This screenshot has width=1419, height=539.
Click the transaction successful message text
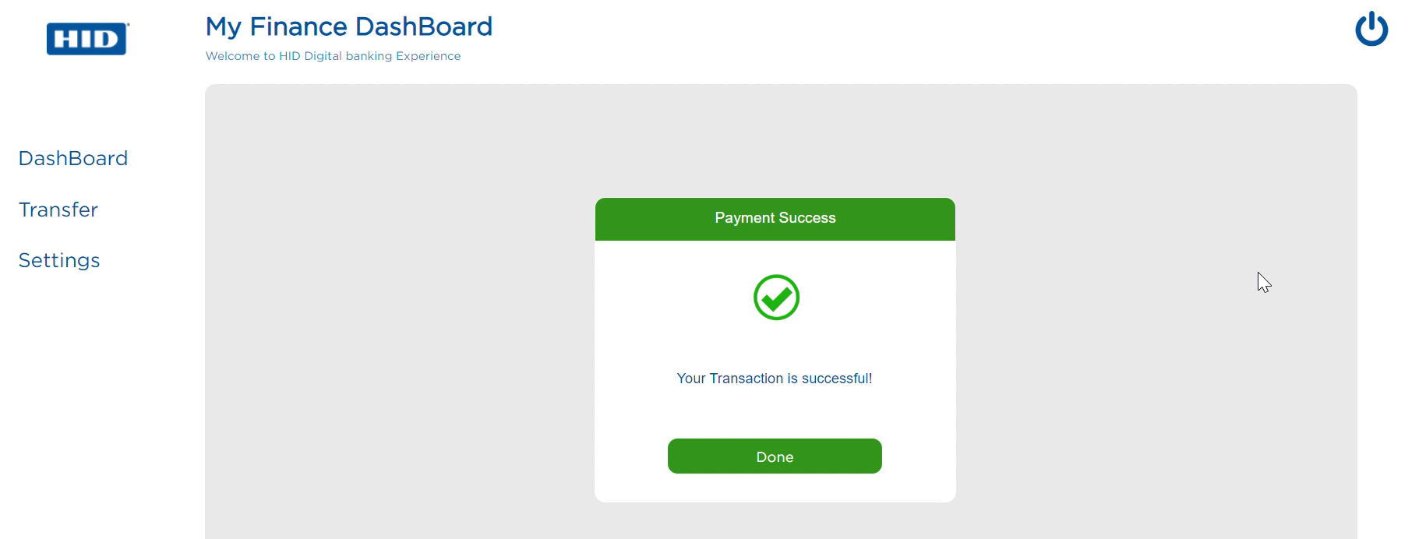[774, 379]
